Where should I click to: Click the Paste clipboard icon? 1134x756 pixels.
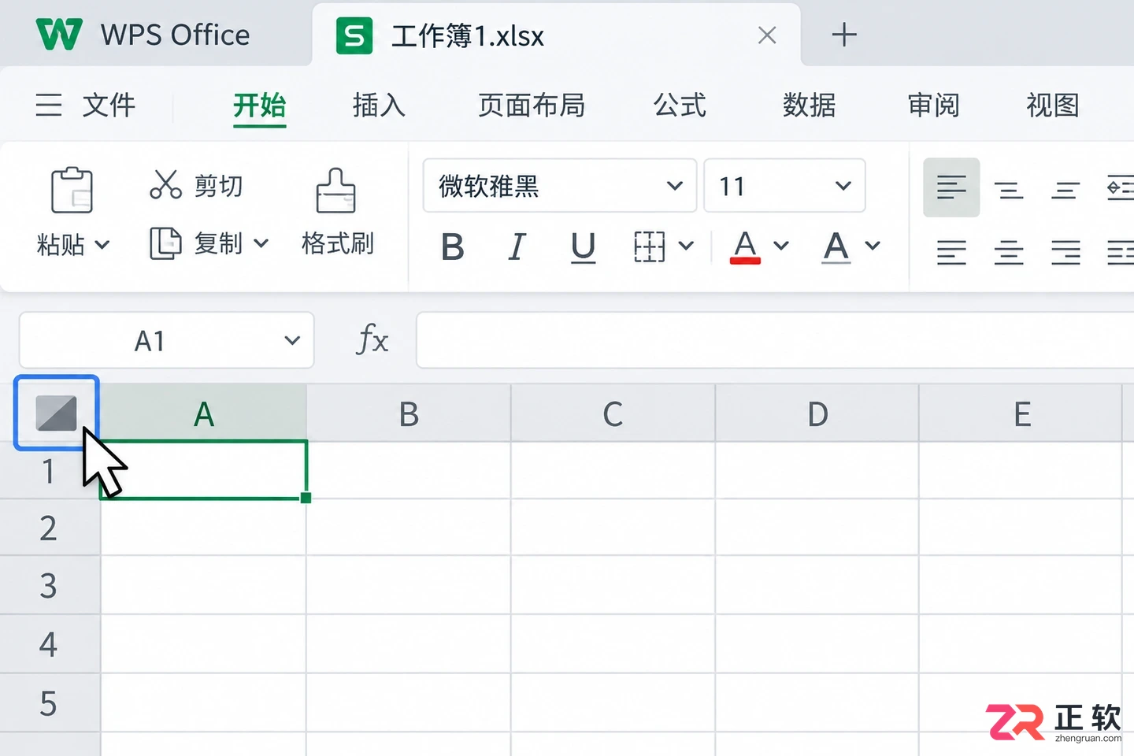coord(72,190)
